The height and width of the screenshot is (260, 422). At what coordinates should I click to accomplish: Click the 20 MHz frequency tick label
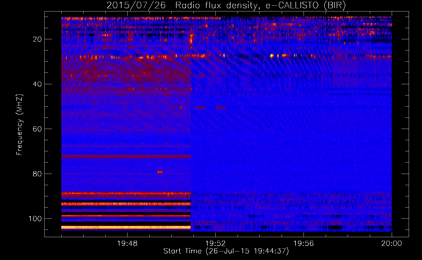coord(37,39)
